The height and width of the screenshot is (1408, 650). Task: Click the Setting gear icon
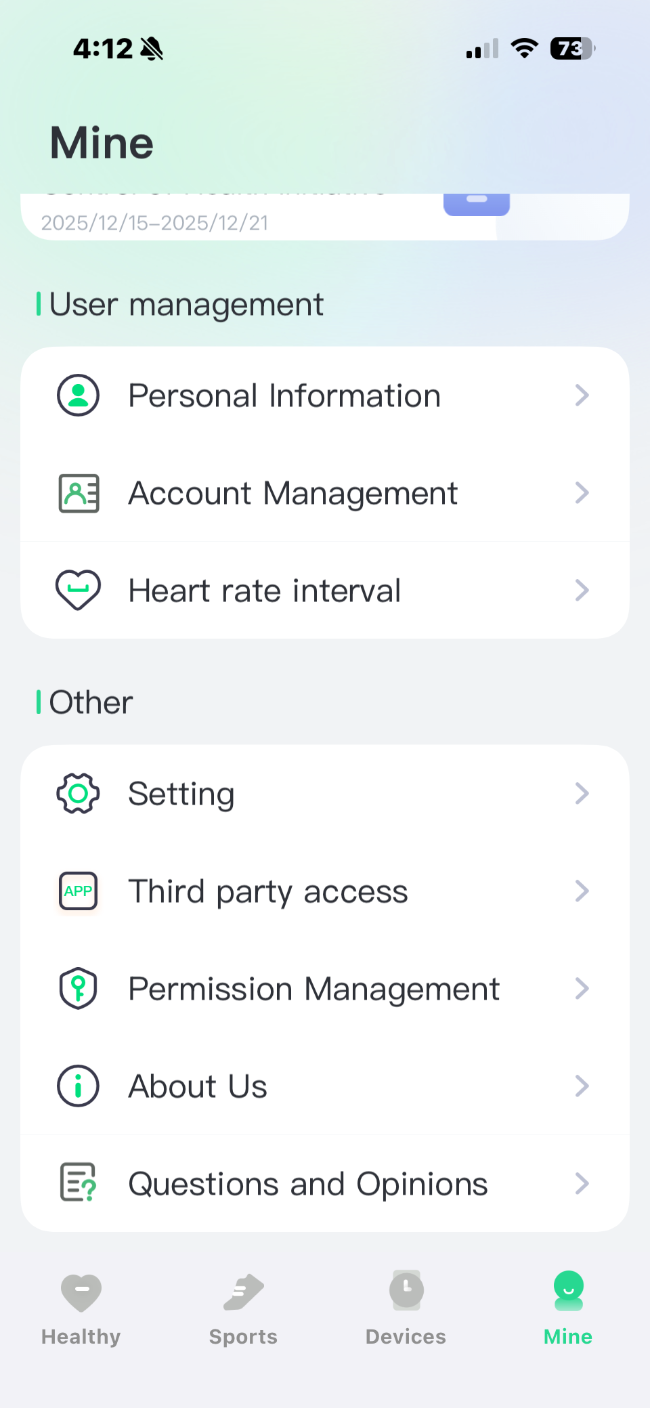point(78,793)
